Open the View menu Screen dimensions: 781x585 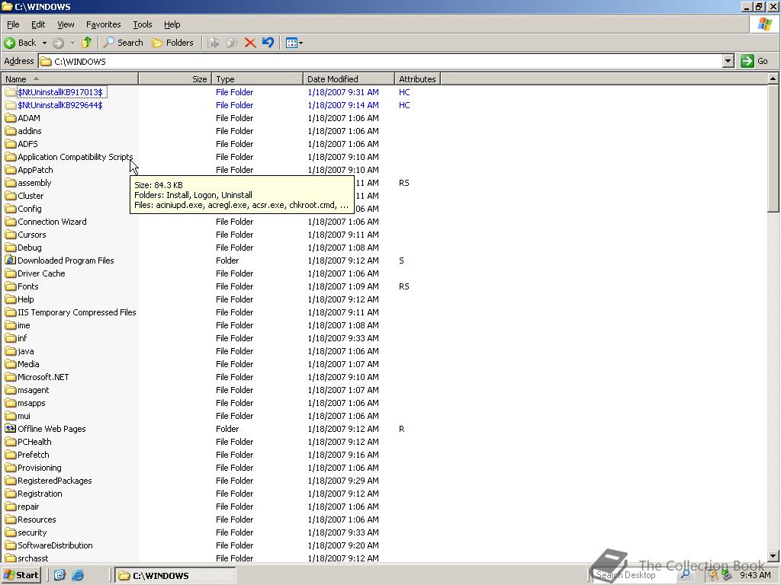click(66, 24)
